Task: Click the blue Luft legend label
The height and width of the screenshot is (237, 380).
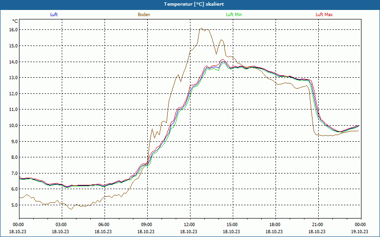Action: [x=54, y=15]
